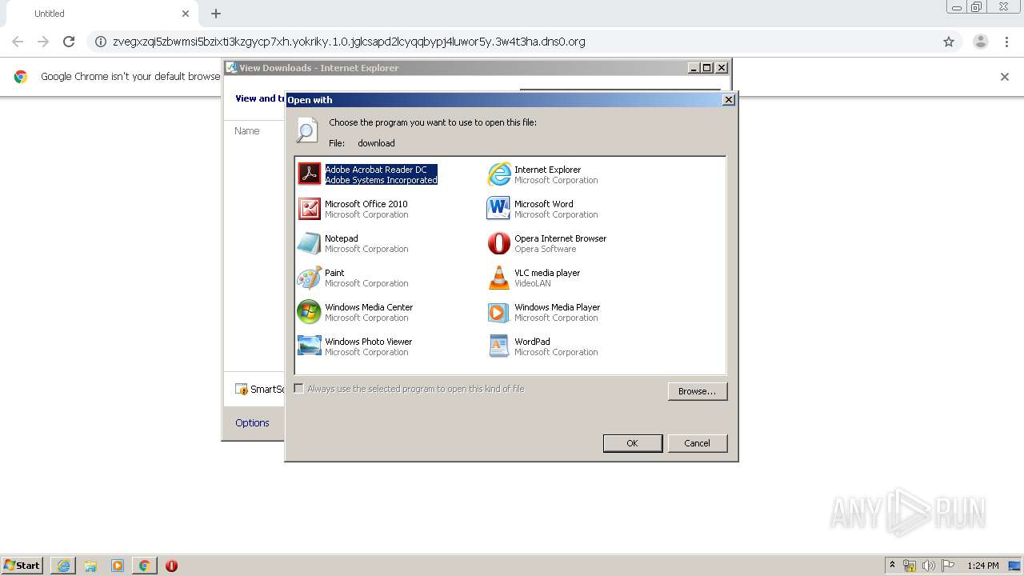The height and width of the screenshot is (576, 1024).
Task: Click the clock in the taskbar
Action: (x=983, y=566)
